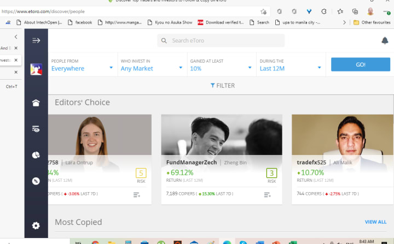Click the Zheng Bin name
394x244 pixels.
pos(235,163)
